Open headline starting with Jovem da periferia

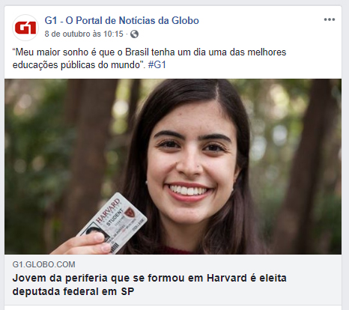[x=149, y=285]
